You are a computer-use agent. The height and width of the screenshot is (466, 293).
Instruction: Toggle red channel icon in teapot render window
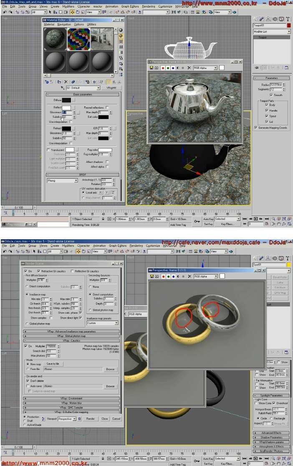(x=163, y=68)
